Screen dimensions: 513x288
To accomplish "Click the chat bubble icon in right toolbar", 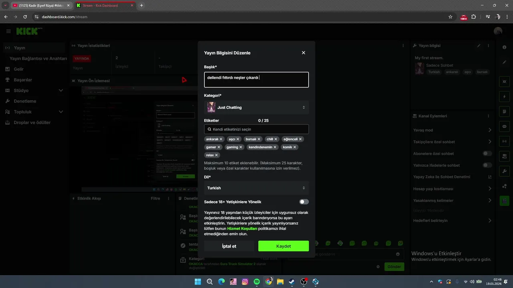I will [x=504, y=126].
